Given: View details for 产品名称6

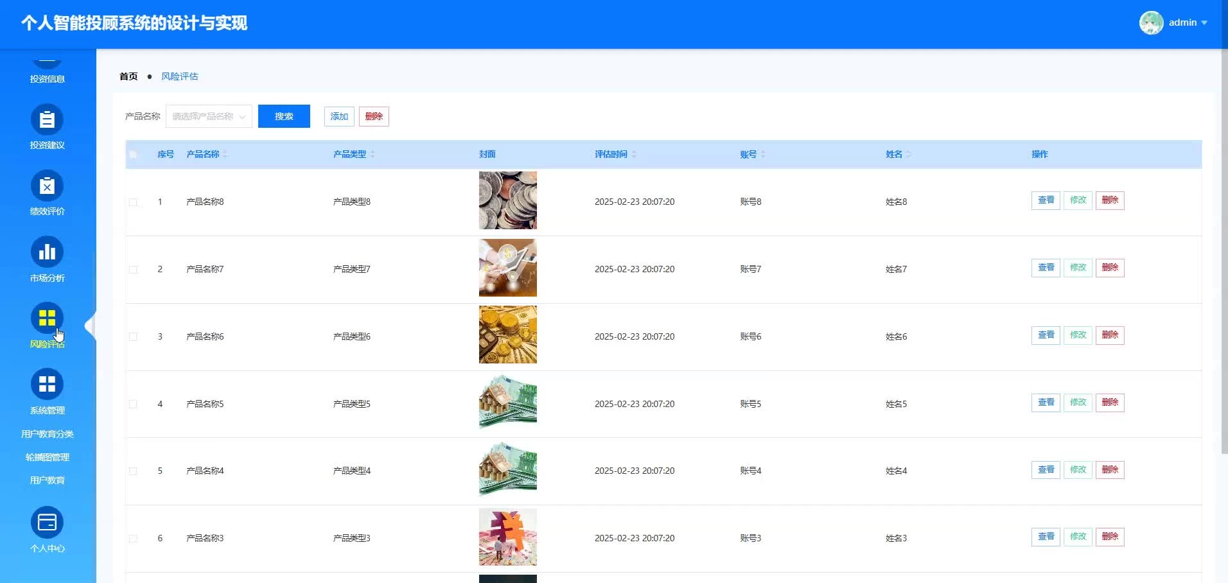Looking at the screenshot, I should pyautogui.click(x=1046, y=335).
